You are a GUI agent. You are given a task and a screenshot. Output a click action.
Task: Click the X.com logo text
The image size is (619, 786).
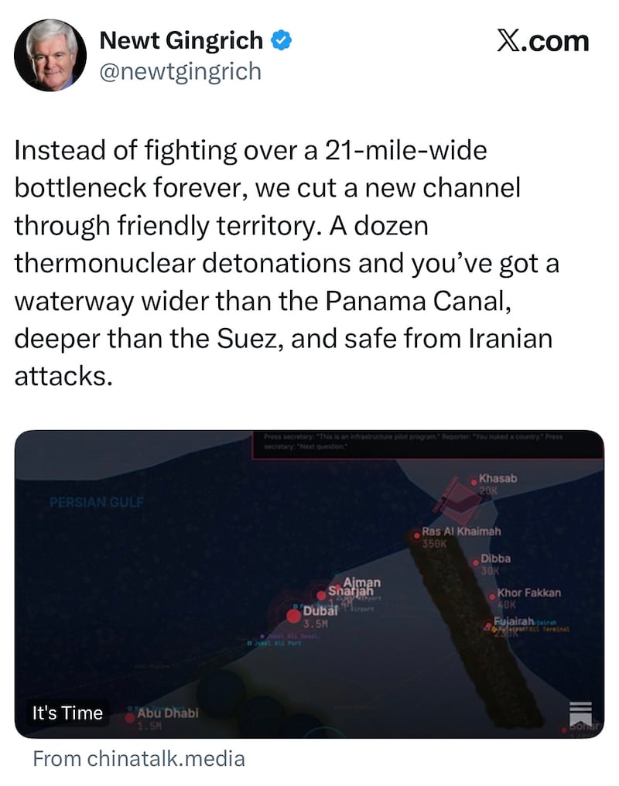coord(543,41)
